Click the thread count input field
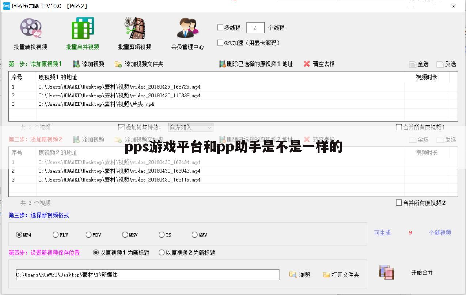The height and width of the screenshot is (295, 466). point(255,27)
